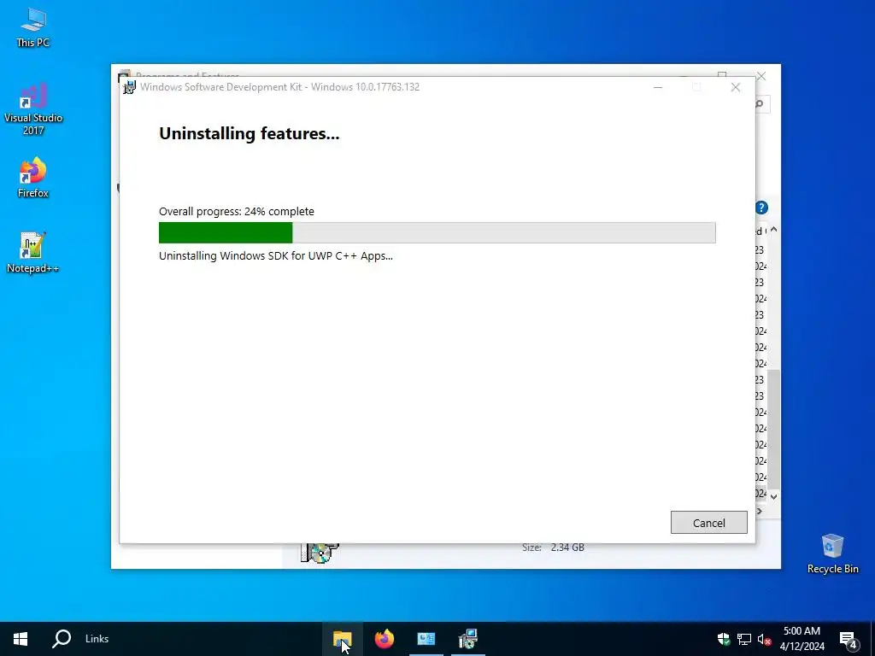The image size is (875, 656).
Task: Click the uninstall progress bar
Action: pyautogui.click(x=437, y=232)
